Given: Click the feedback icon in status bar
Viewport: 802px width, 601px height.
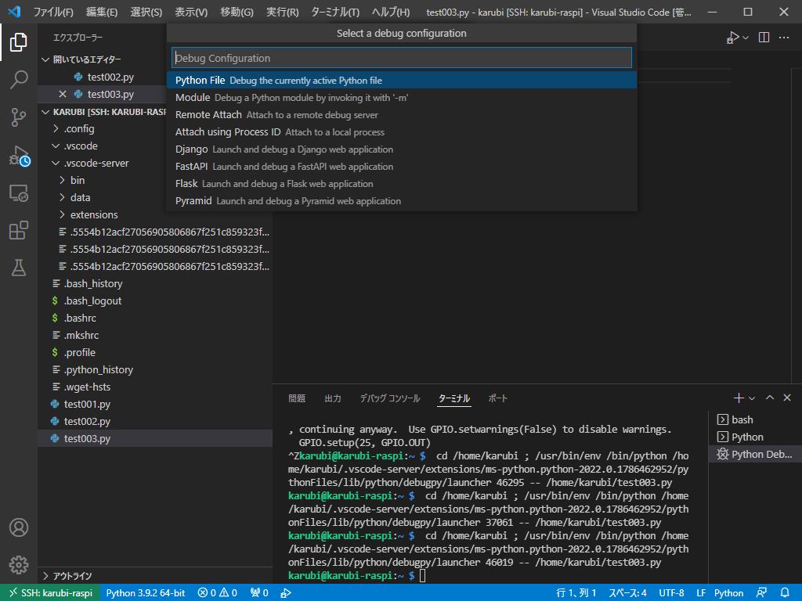Looking at the screenshot, I should (761, 593).
